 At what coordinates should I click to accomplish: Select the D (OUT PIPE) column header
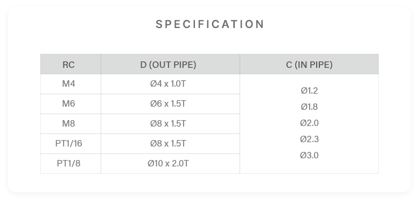coord(171,64)
